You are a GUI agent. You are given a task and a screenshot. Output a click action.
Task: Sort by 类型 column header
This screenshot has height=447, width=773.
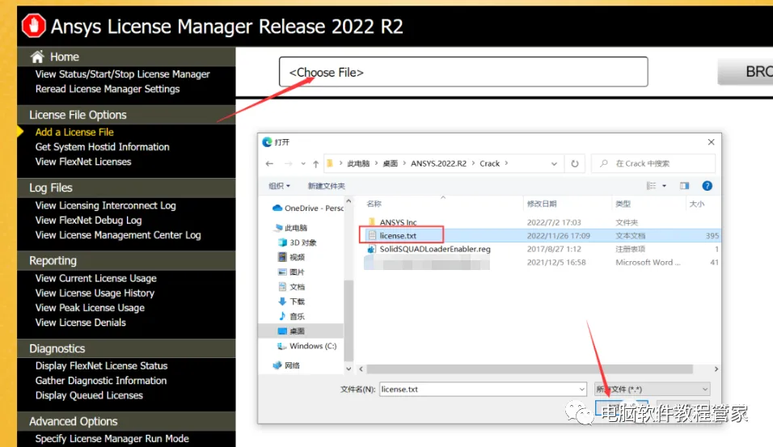click(623, 204)
